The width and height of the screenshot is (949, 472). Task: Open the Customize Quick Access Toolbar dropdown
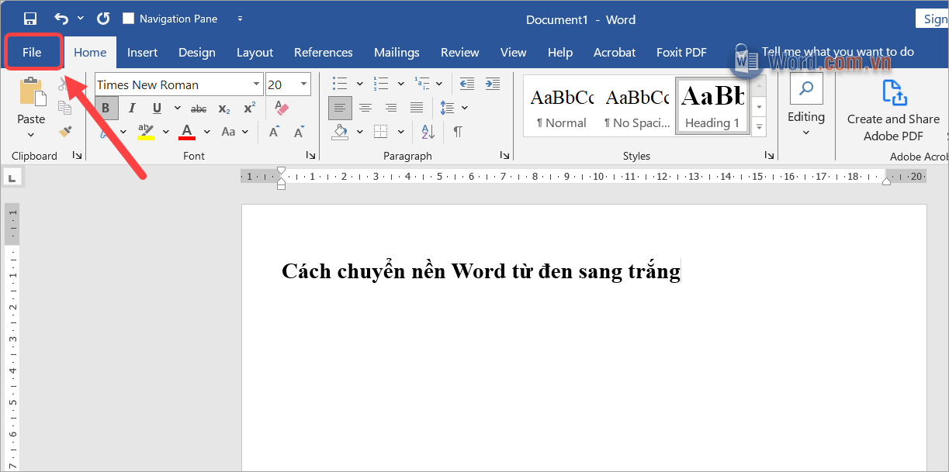(240, 19)
